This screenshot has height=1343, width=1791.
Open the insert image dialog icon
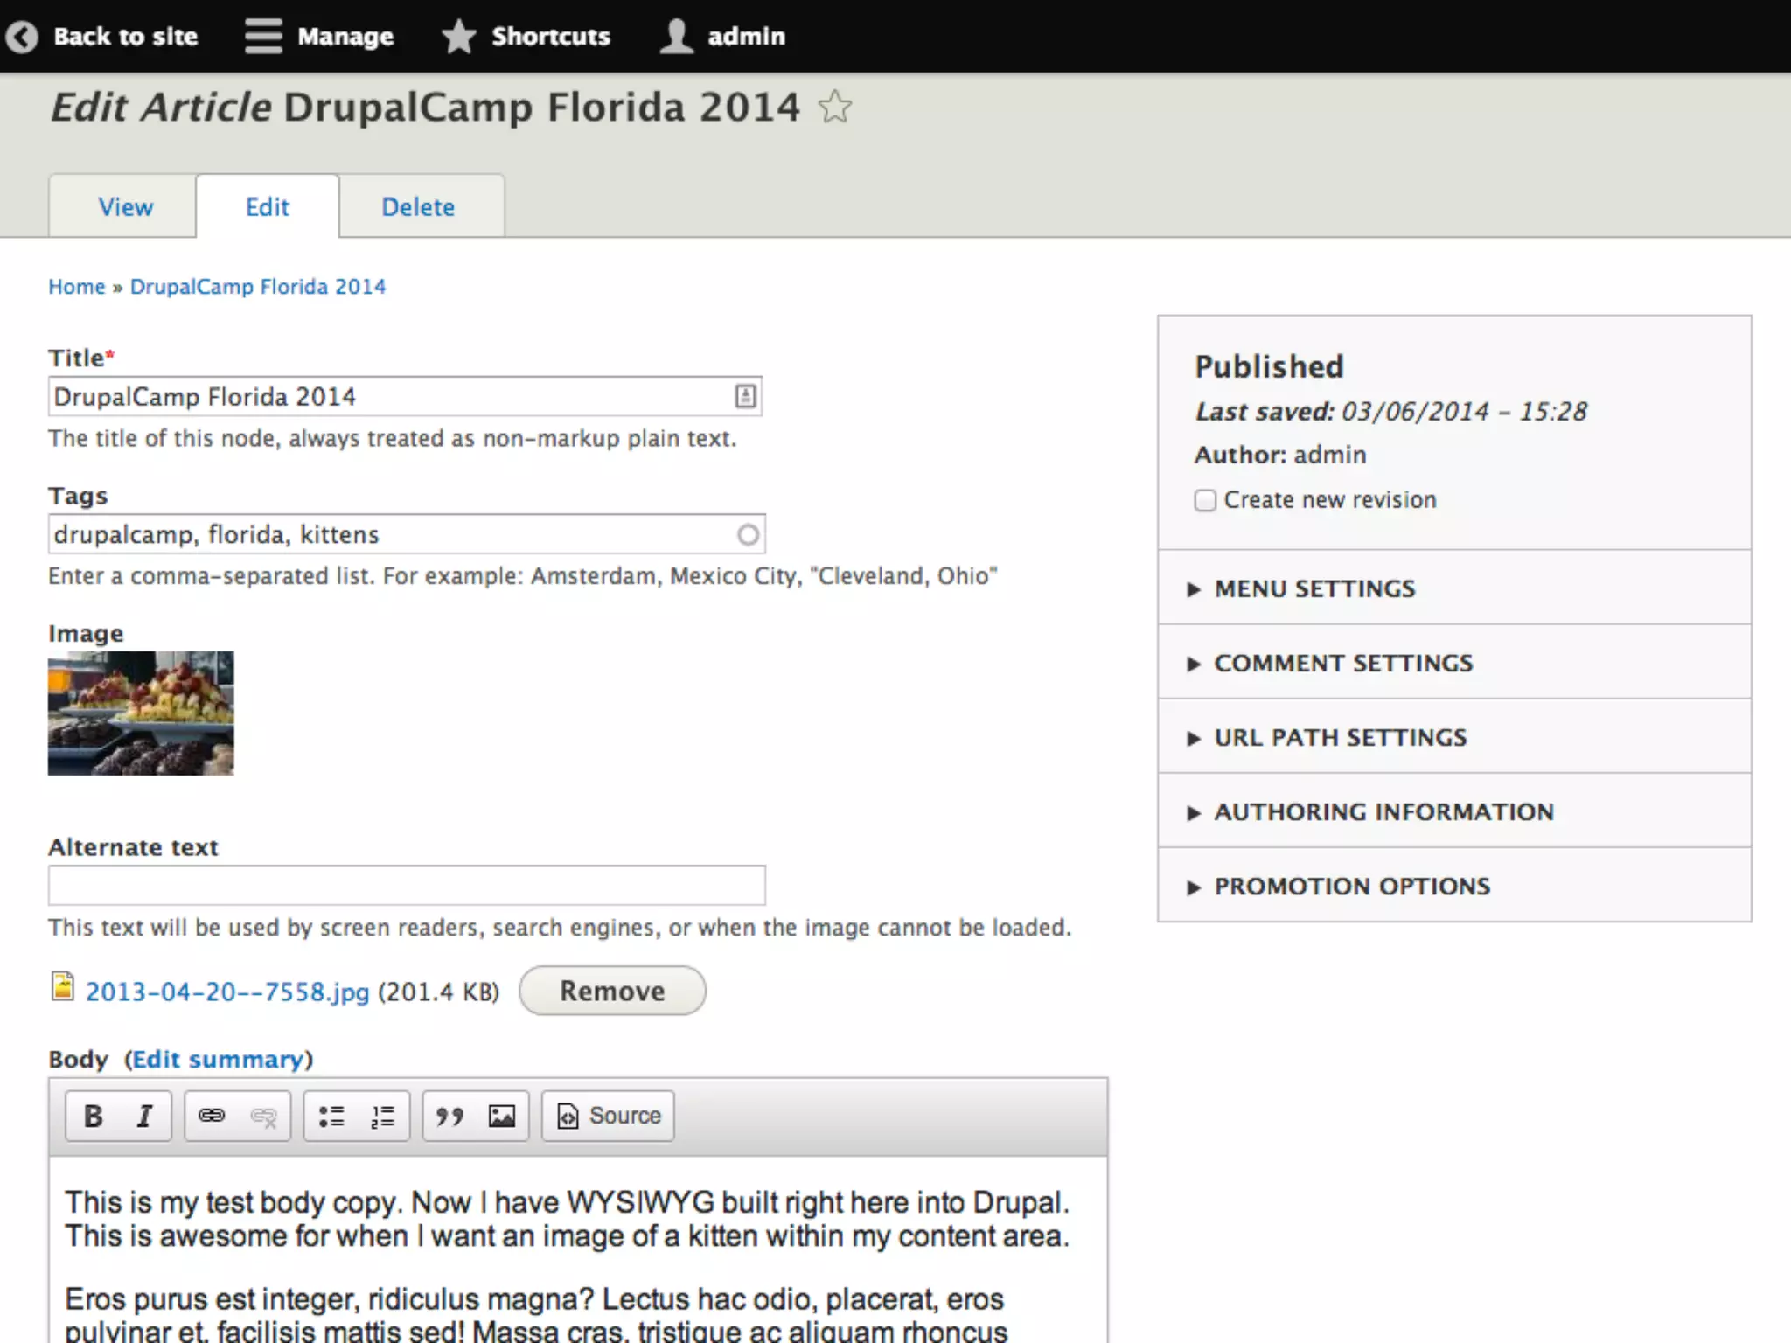502,1116
